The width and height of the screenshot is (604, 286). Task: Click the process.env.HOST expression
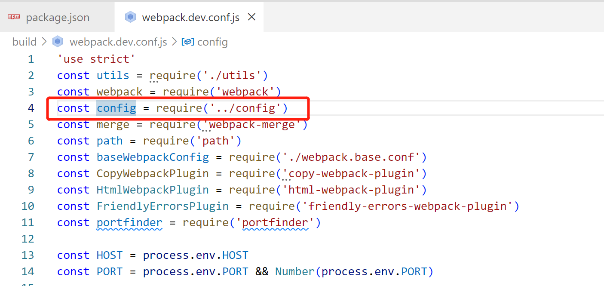click(196, 255)
